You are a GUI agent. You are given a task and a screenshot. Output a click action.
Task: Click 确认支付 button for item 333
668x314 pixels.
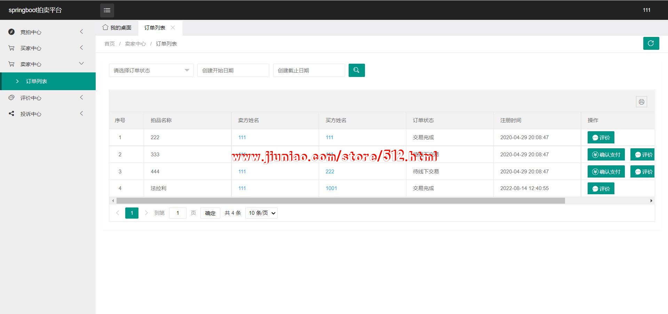606,155
